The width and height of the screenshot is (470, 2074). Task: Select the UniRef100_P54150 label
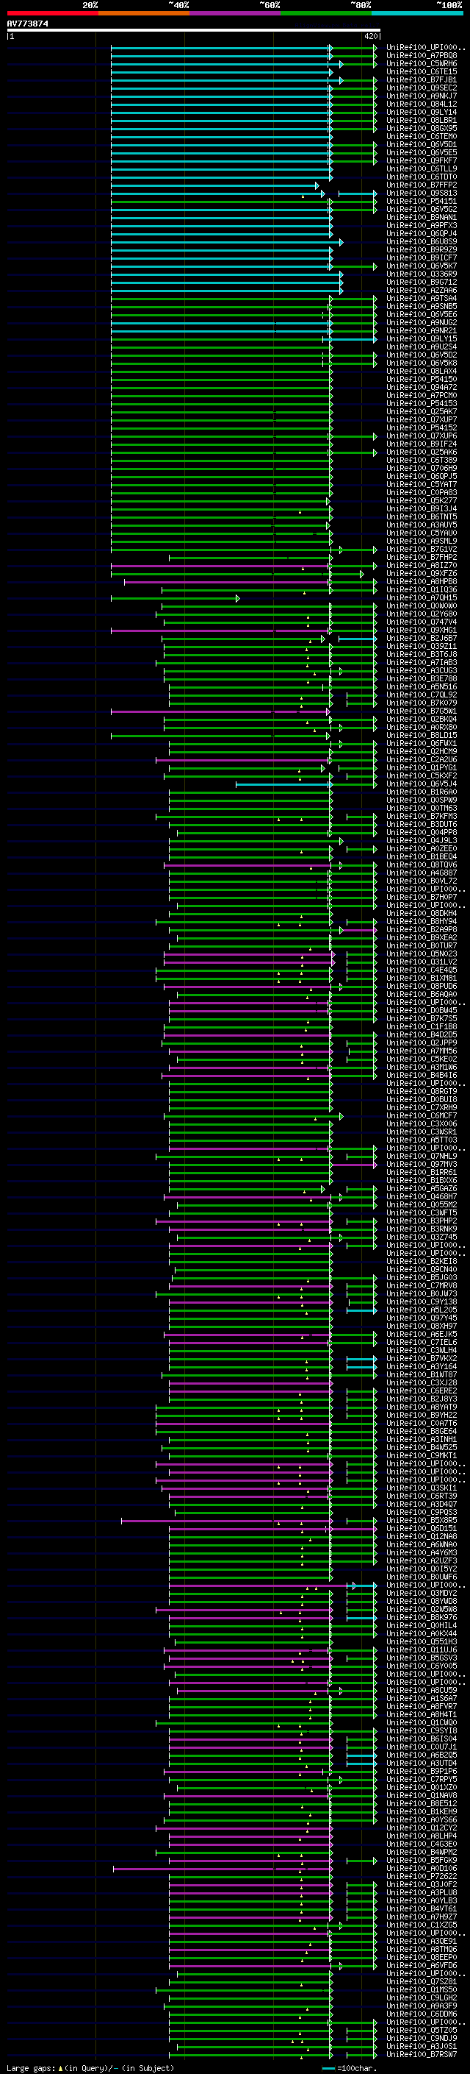click(x=422, y=379)
